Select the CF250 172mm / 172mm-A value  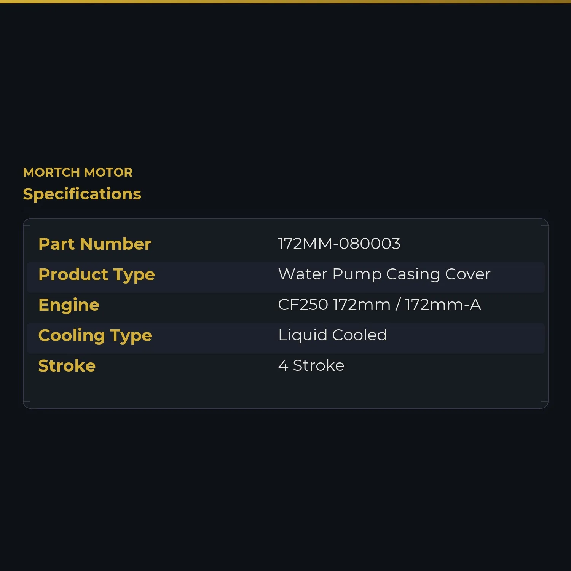point(380,305)
